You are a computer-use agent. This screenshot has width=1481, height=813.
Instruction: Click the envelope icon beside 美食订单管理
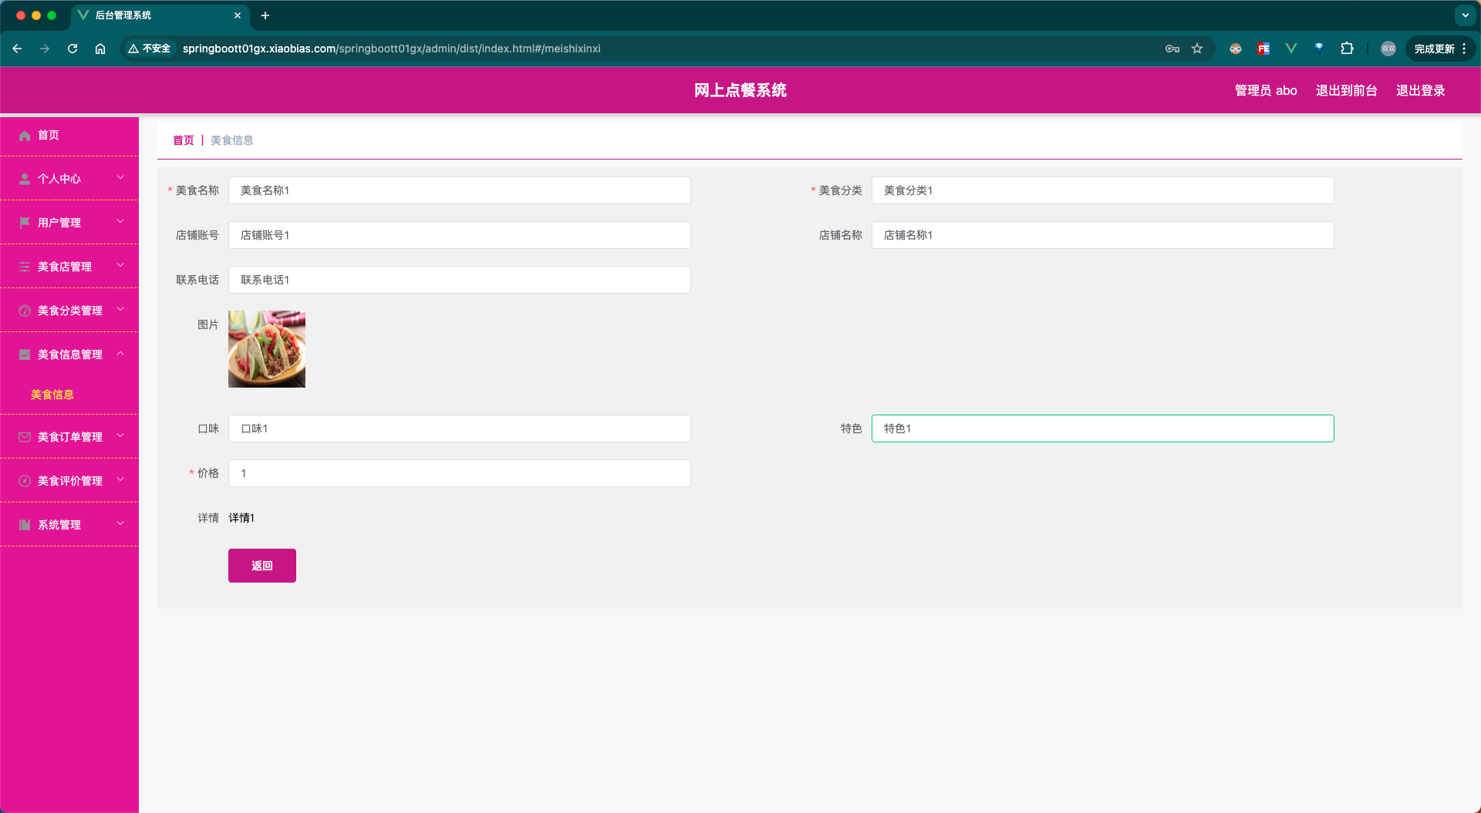click(25, 437)
